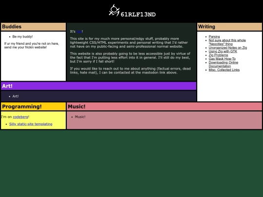The width and height of the screenshot is (263, 197).
Task: Open the Silly static-site templating link
Action: (x=31, y=124)
